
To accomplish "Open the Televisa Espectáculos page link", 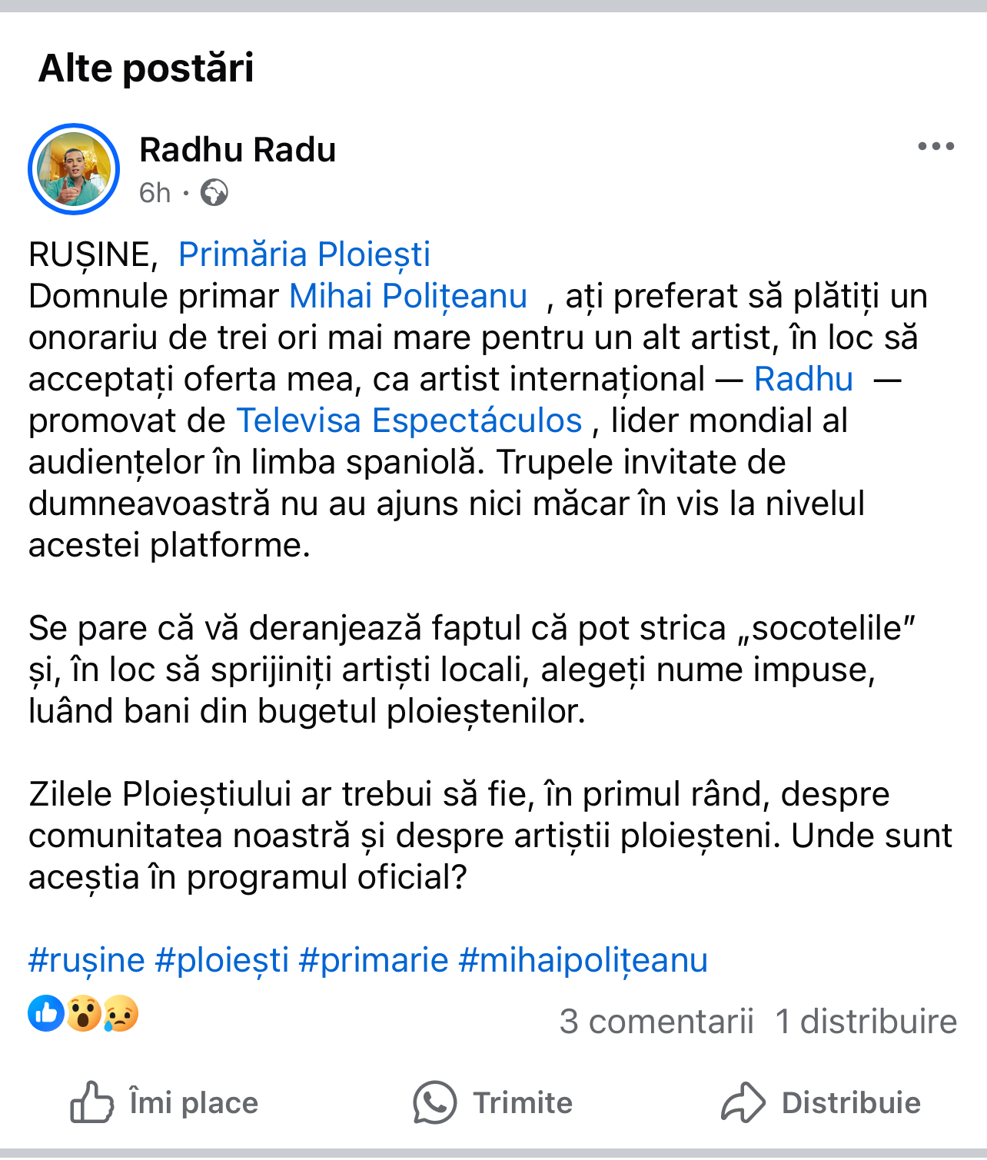I will point(409,420).
